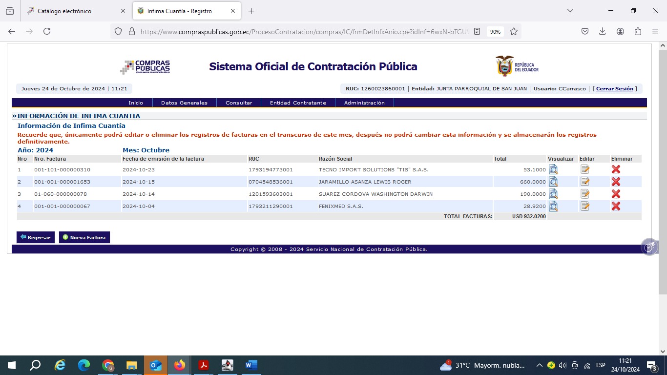The height and width of the screenshot is (375, 667).
Task: Delete the TECNO IMPORT SOLUTIONS invoice
Action: click(616, 169)
